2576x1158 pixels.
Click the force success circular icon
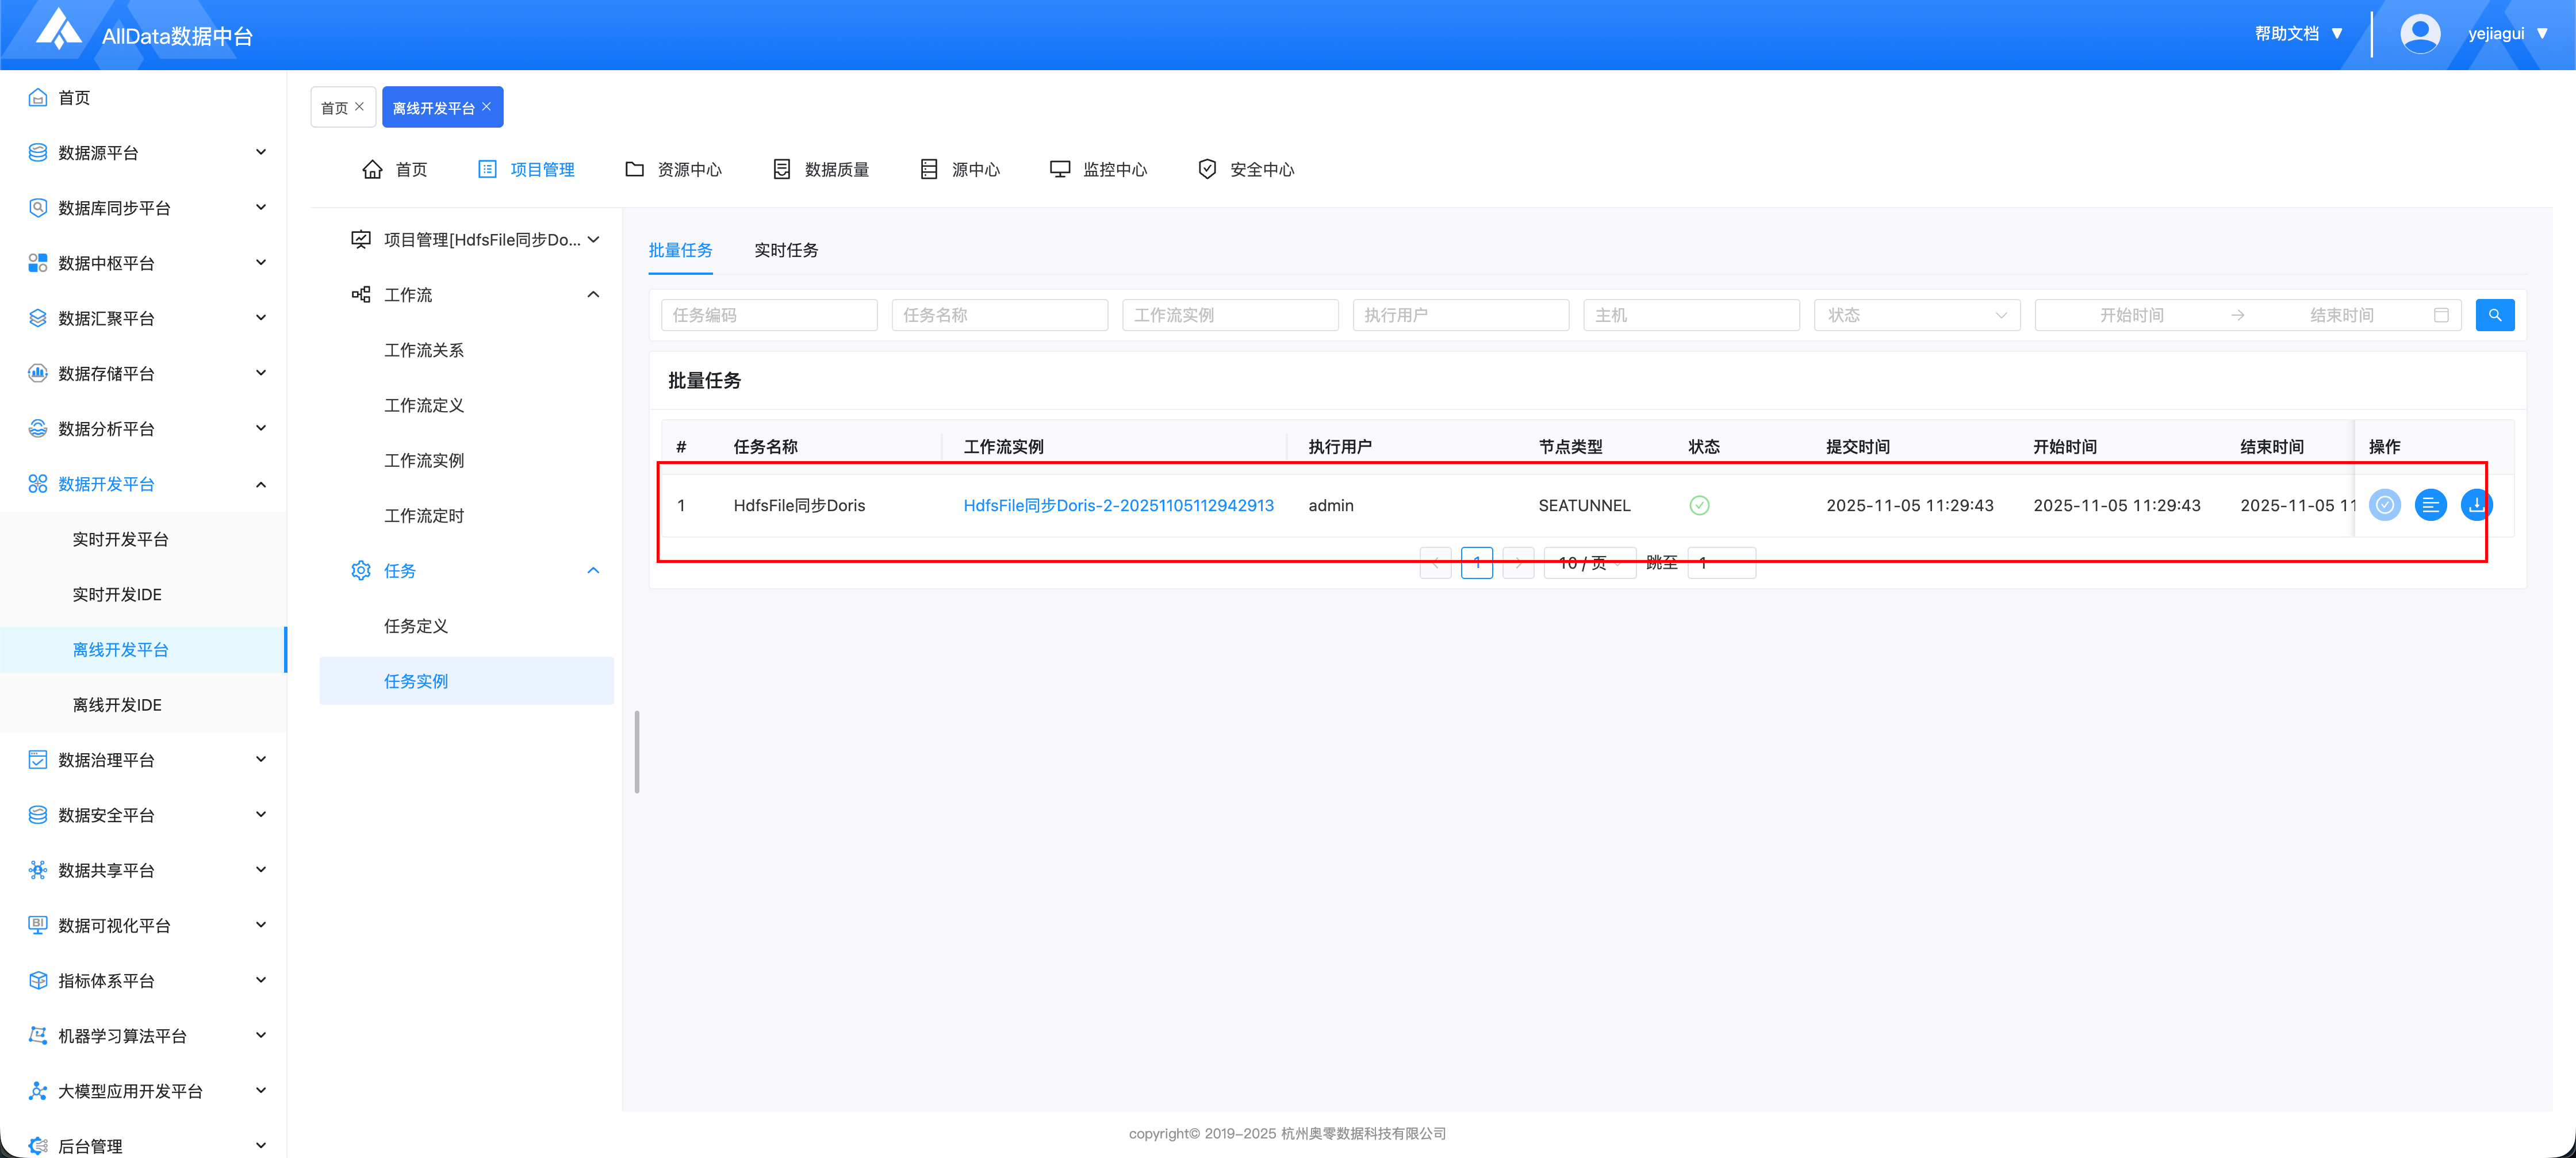(x=2384, y=505)
